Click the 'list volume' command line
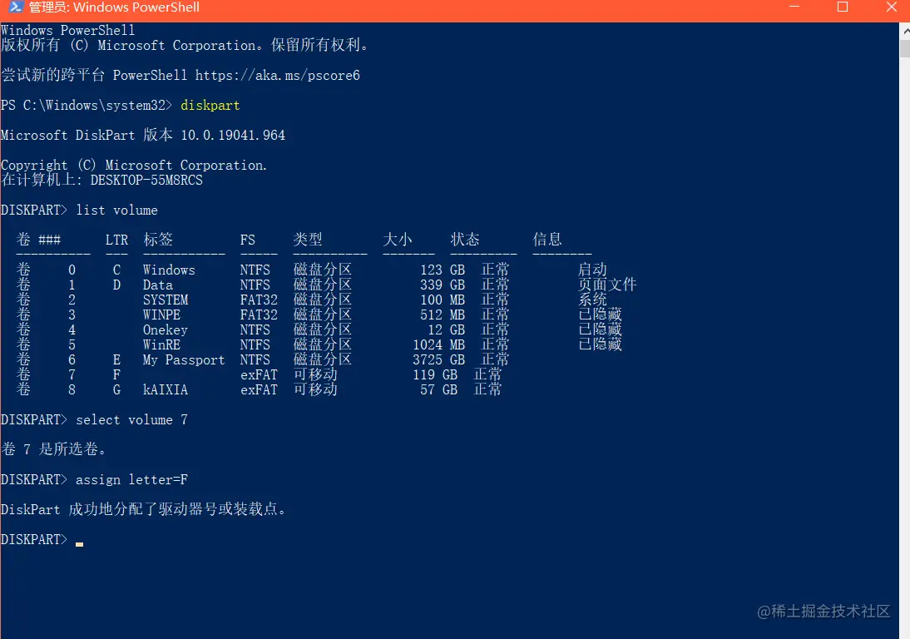The width and height of the screenshot is (910, 639). (x=116, y=210)
